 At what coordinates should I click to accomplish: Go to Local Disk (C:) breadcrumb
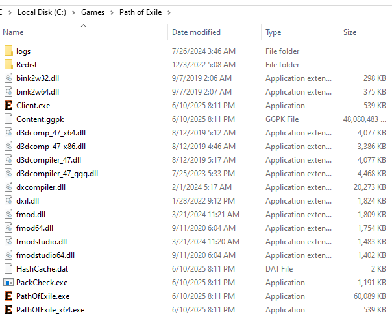(x=42, y=12)
